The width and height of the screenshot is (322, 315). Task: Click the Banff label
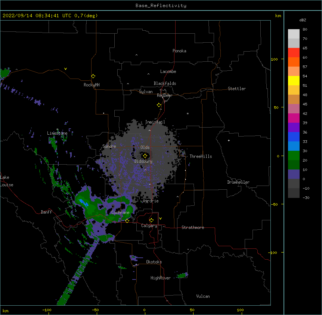tap(46, 212)
